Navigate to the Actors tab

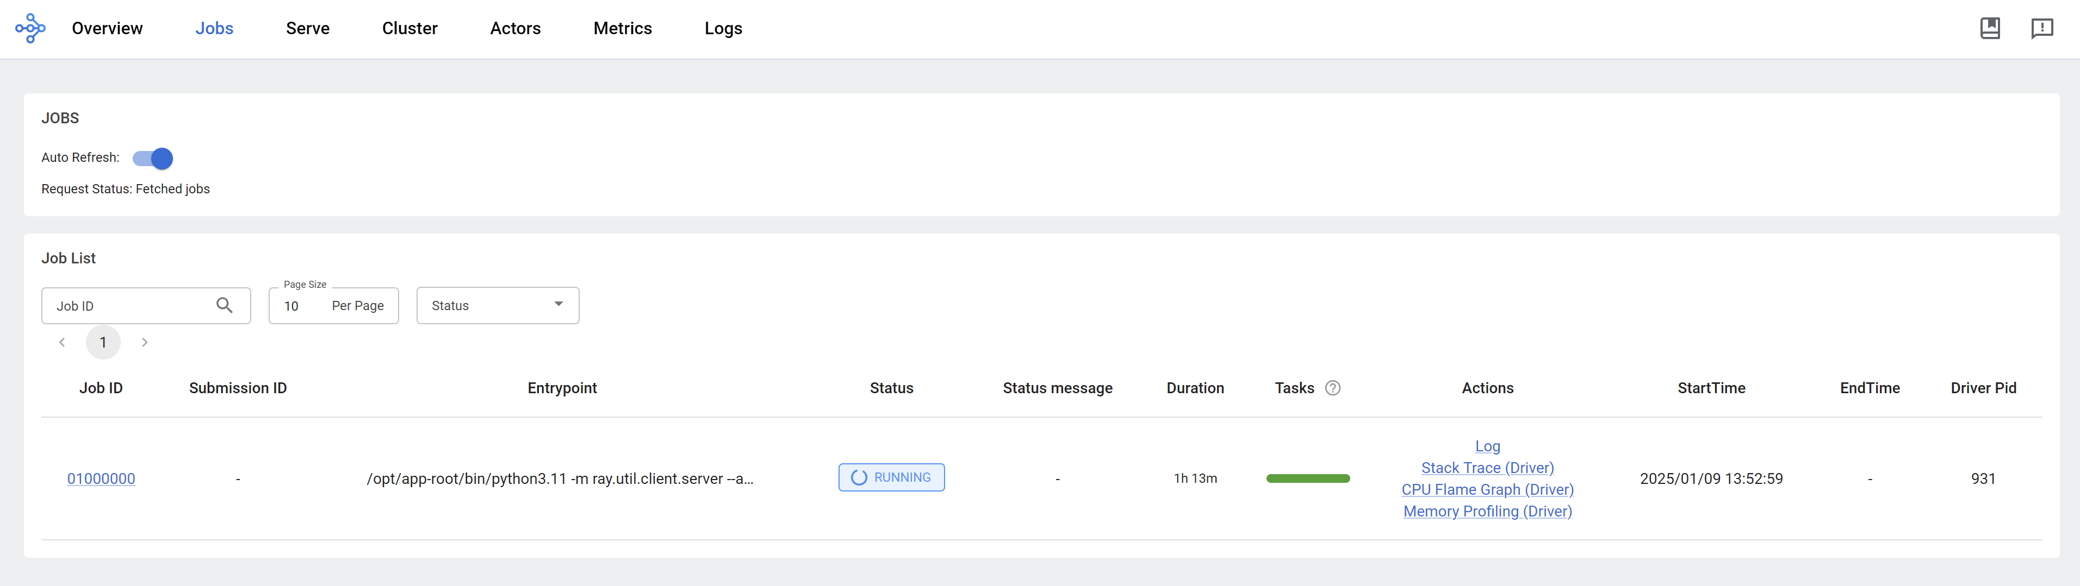coord(515,28)
